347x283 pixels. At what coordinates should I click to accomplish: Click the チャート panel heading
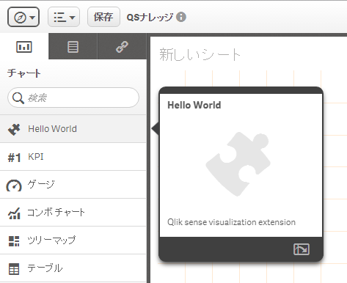24,73
